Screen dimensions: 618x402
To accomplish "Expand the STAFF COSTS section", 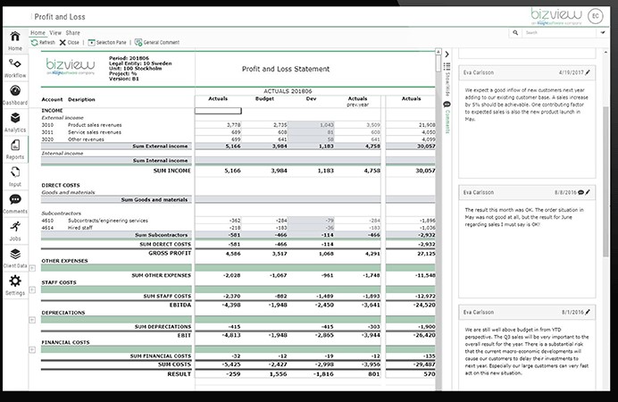I will (x=32, y=289).
